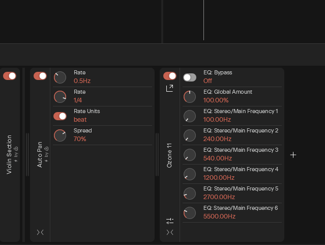Select the 5500.00Hz frequency value
This screenshot has height=245, width=325.
click(x=219, y=216)
